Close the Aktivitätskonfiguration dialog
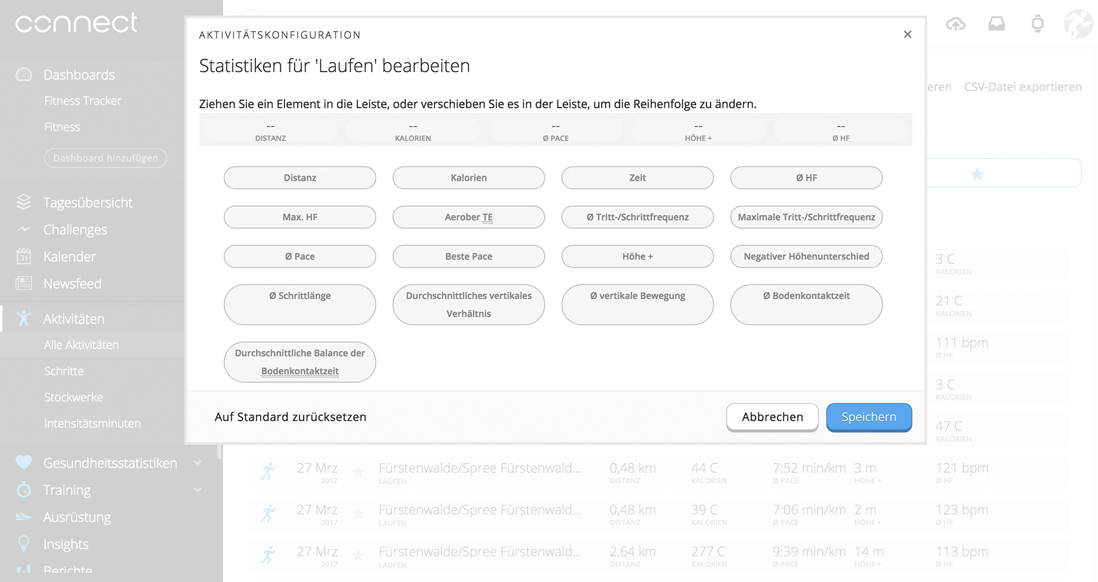The image size is (1098, 582). click(907, 35)
